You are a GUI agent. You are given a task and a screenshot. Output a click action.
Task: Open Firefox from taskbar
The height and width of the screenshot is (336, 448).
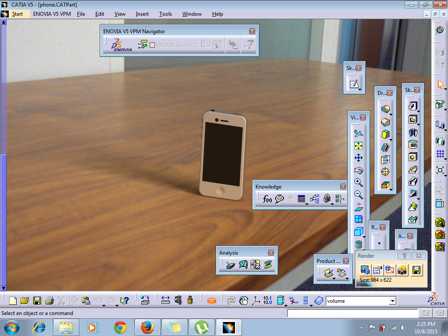pos(147,327)
